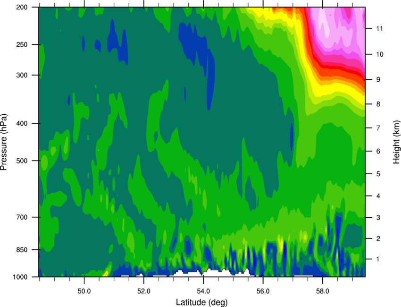Click the height label 5
401x307 pixels.
coord(378,174)
